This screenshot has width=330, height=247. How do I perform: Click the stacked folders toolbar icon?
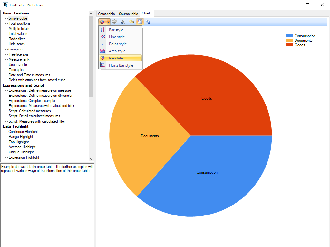pyautogui.click(x=131, y=22)
